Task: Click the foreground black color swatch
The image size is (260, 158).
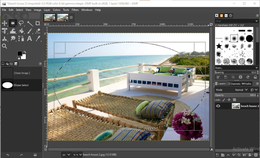Action: [20, 53]
